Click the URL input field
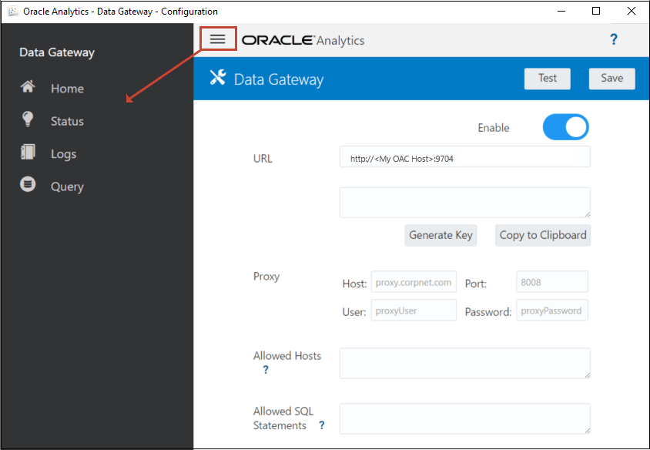Image resolution: width=650 pixels, height=450 pixels. point(464,156)
